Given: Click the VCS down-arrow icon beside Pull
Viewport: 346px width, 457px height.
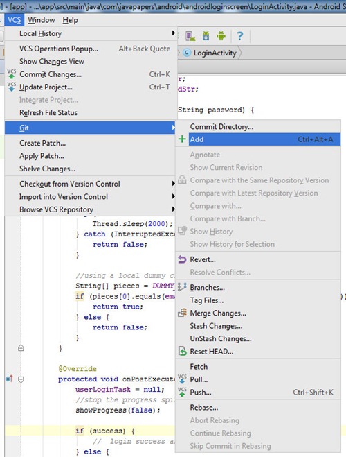Looking at the screenshot, I should pos(182,379).
